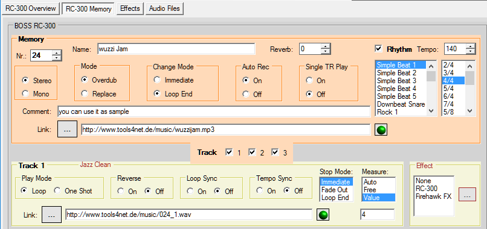Decrease Reverb value with down arrow
Viewport: 487px width, 229px height.
coord(325,51)
